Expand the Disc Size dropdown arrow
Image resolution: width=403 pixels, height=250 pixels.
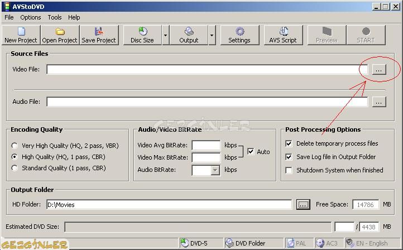pos(166,35)
